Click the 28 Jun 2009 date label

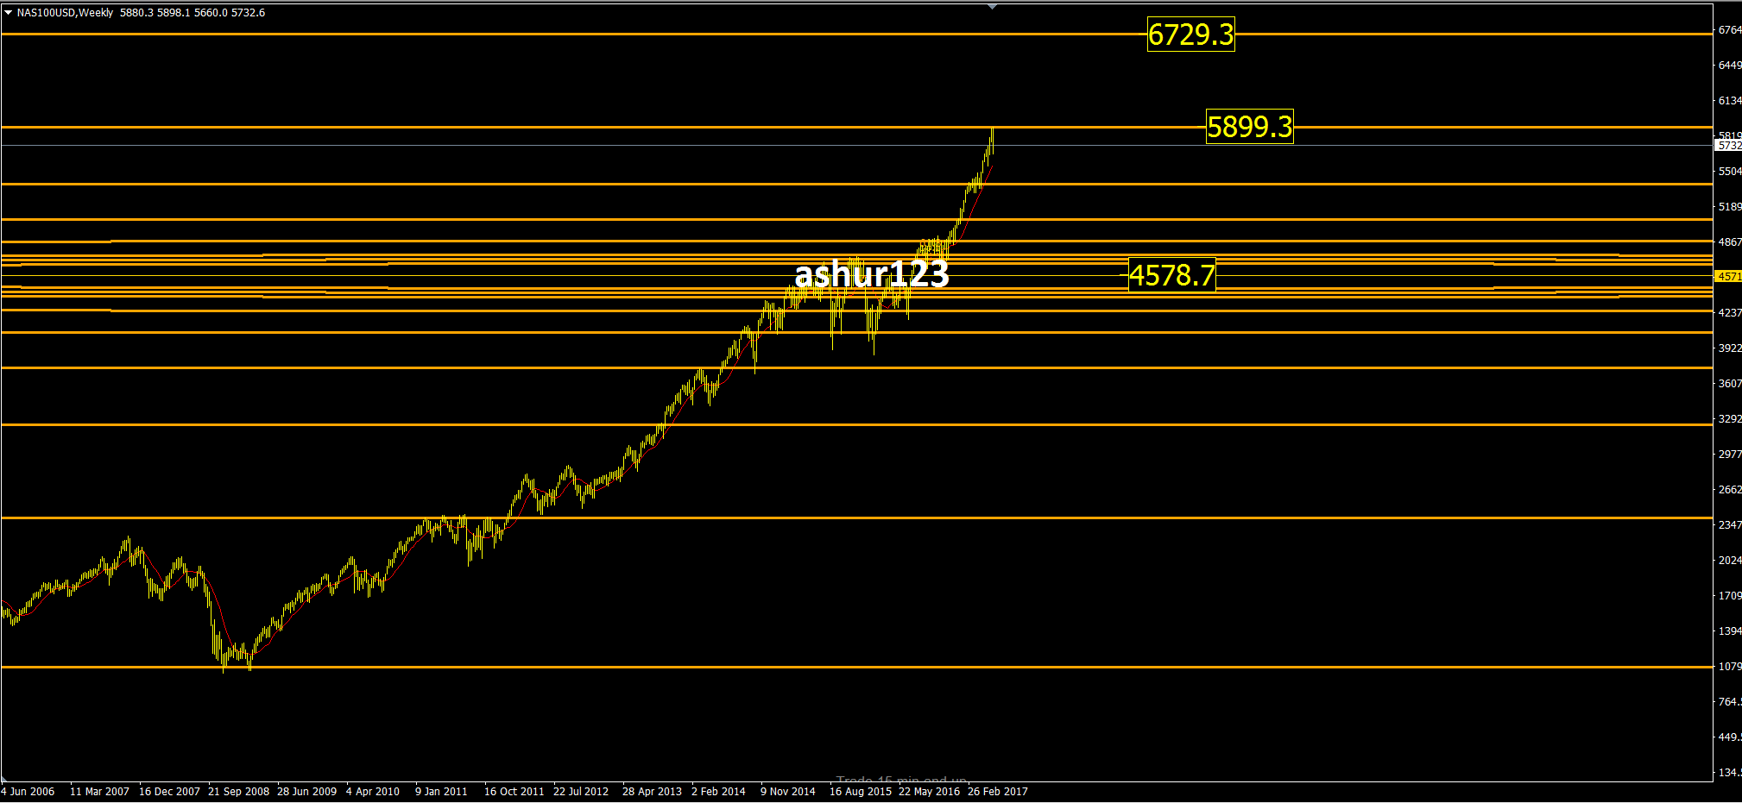pos(306,792)
